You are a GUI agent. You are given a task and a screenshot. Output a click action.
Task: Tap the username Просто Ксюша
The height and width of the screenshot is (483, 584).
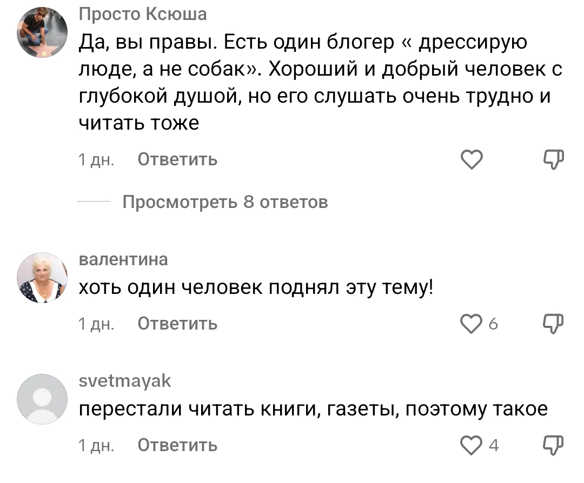[143, 14]
